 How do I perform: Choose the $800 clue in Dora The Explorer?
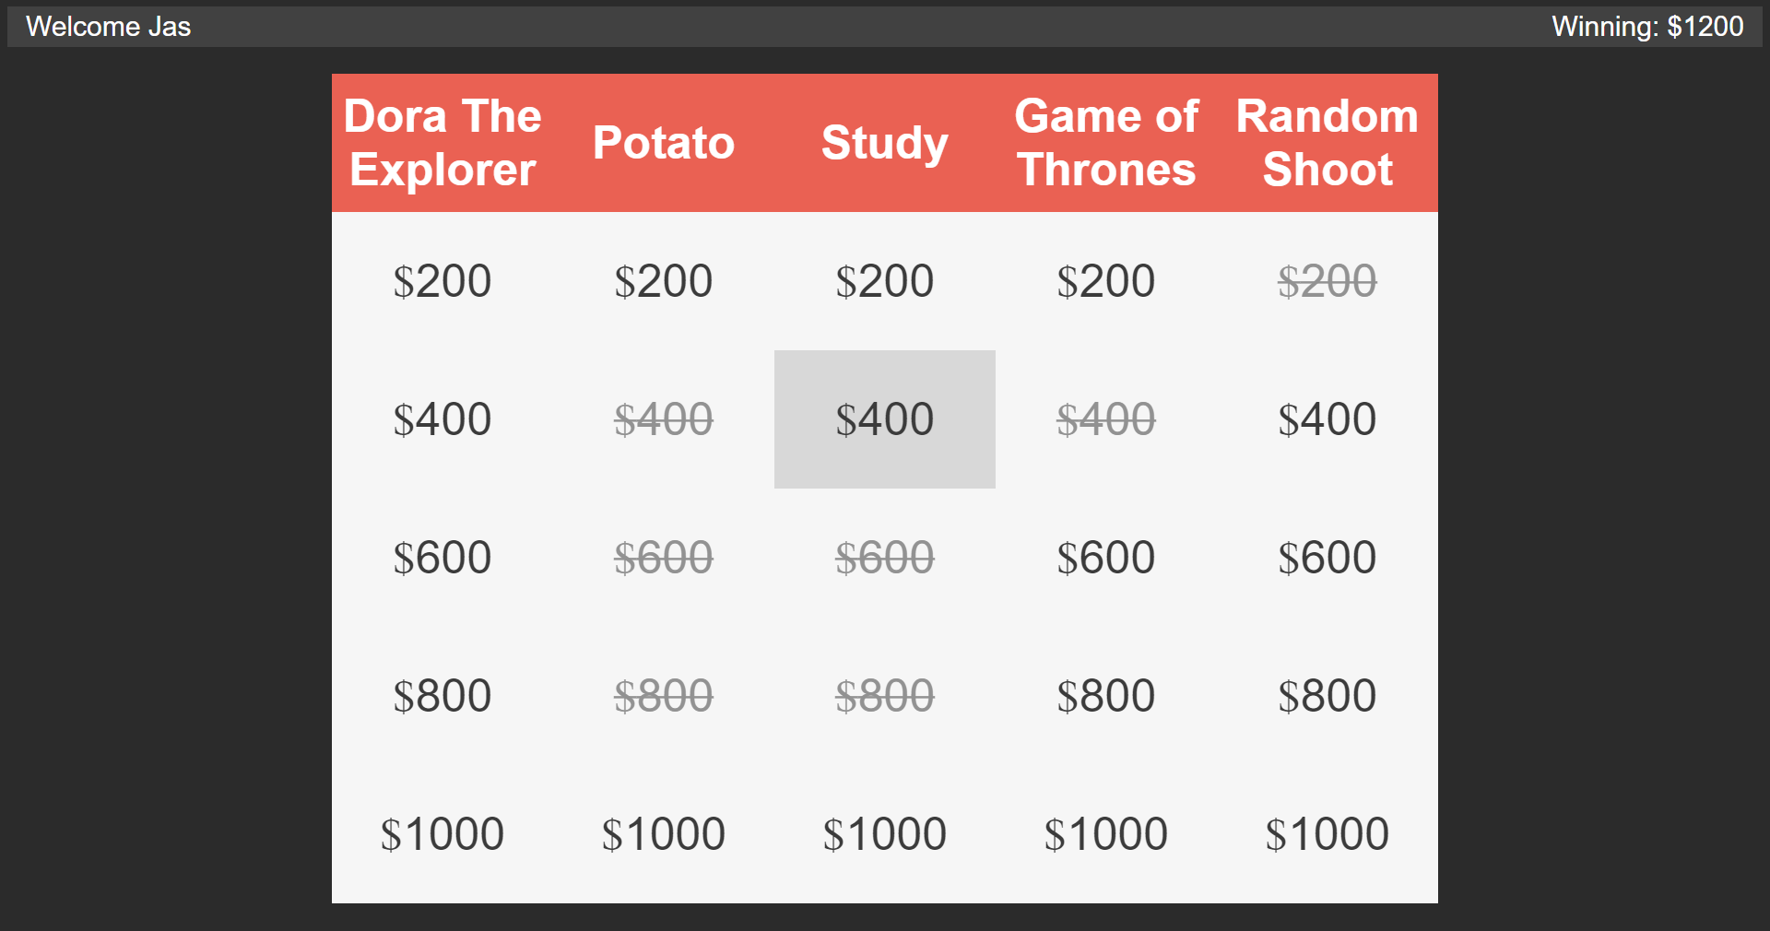pyautogui.click(x=442, y=695)
